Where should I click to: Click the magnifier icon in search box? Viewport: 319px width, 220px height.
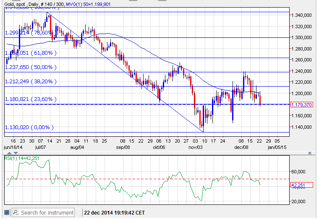(16, 212)
